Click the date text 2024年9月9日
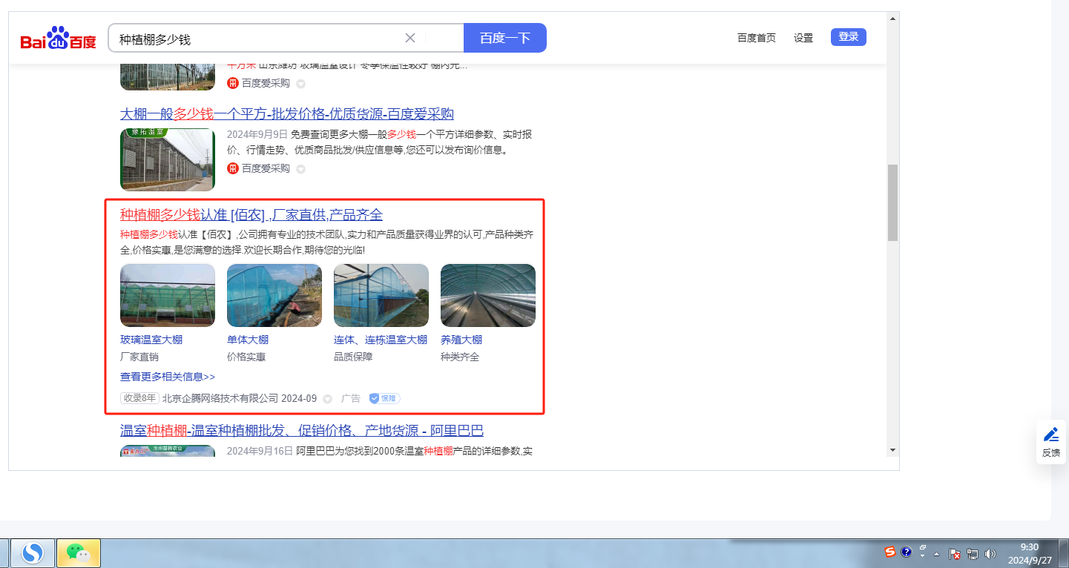This screenshot has height=568, width=1069. (257, 135)
